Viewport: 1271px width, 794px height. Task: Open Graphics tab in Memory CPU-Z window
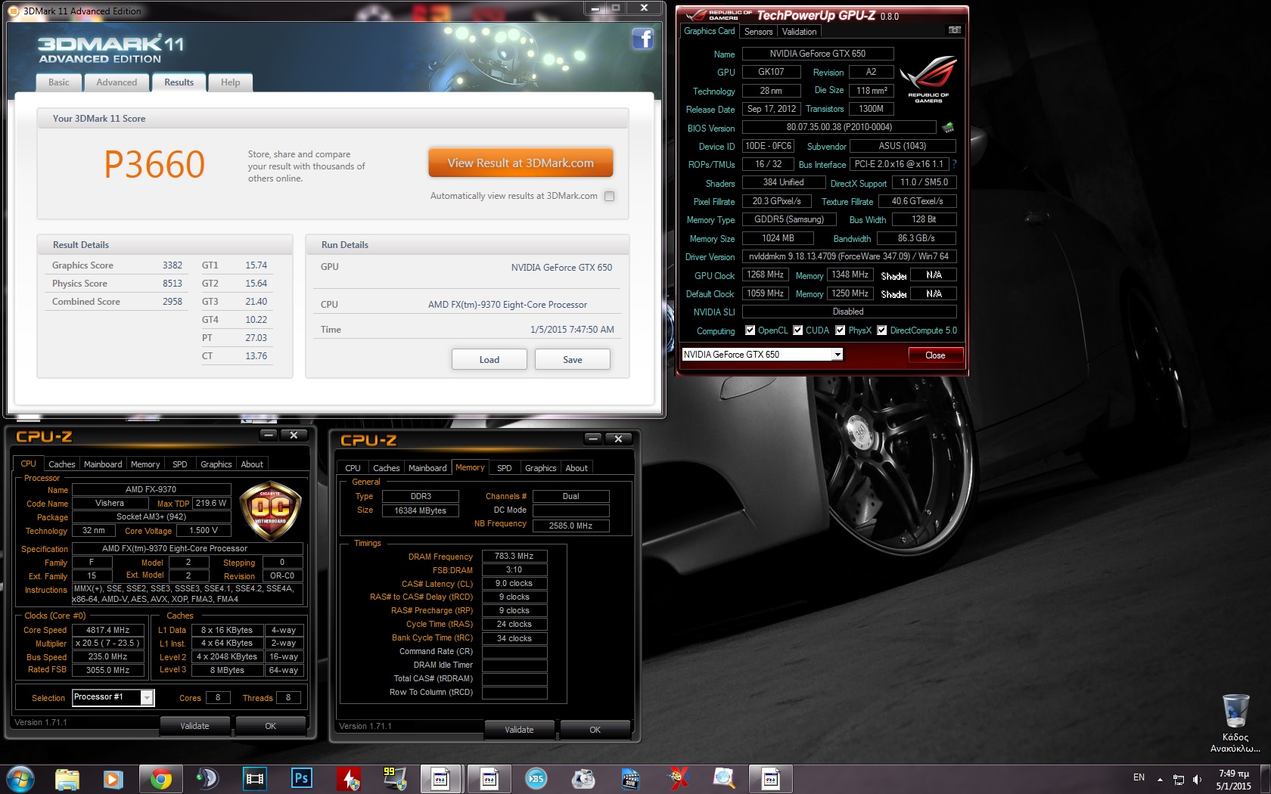(x=540, y=468)
